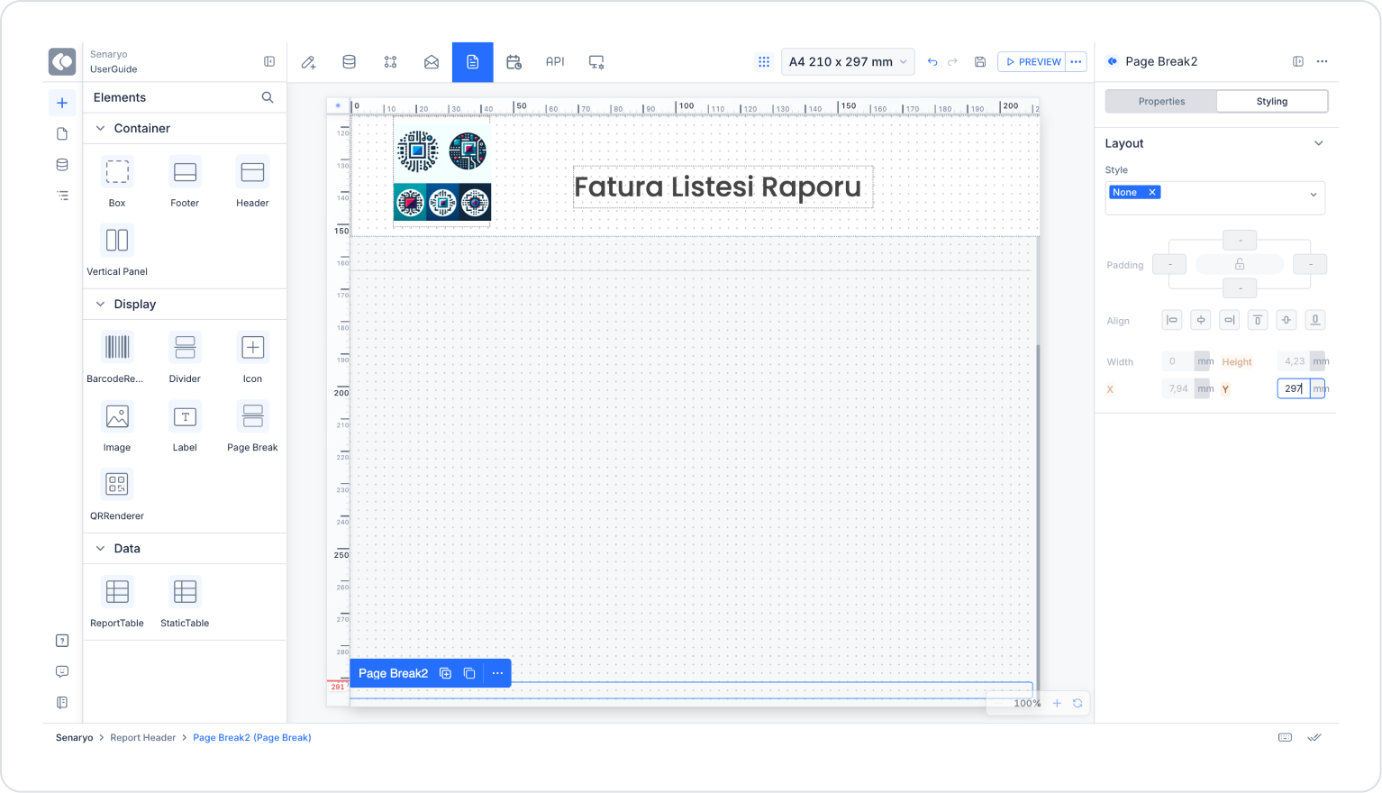Click the left padding field

pyautogui.click(x=1170, y=265)
